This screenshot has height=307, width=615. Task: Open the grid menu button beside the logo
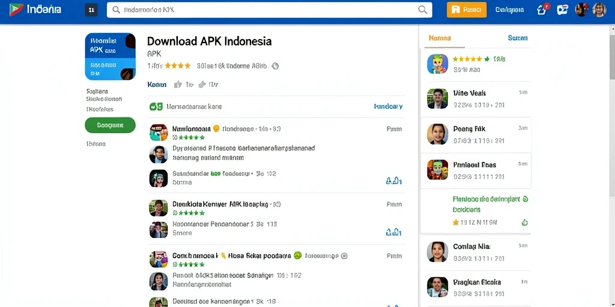click(91, 10)
